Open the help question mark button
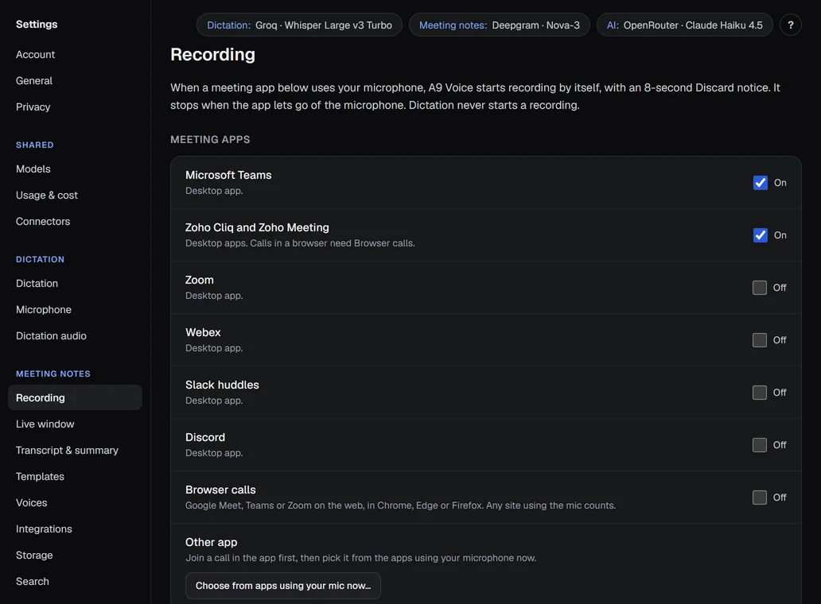The width and height of the screenshot is (821, 604). coord(790,25)
